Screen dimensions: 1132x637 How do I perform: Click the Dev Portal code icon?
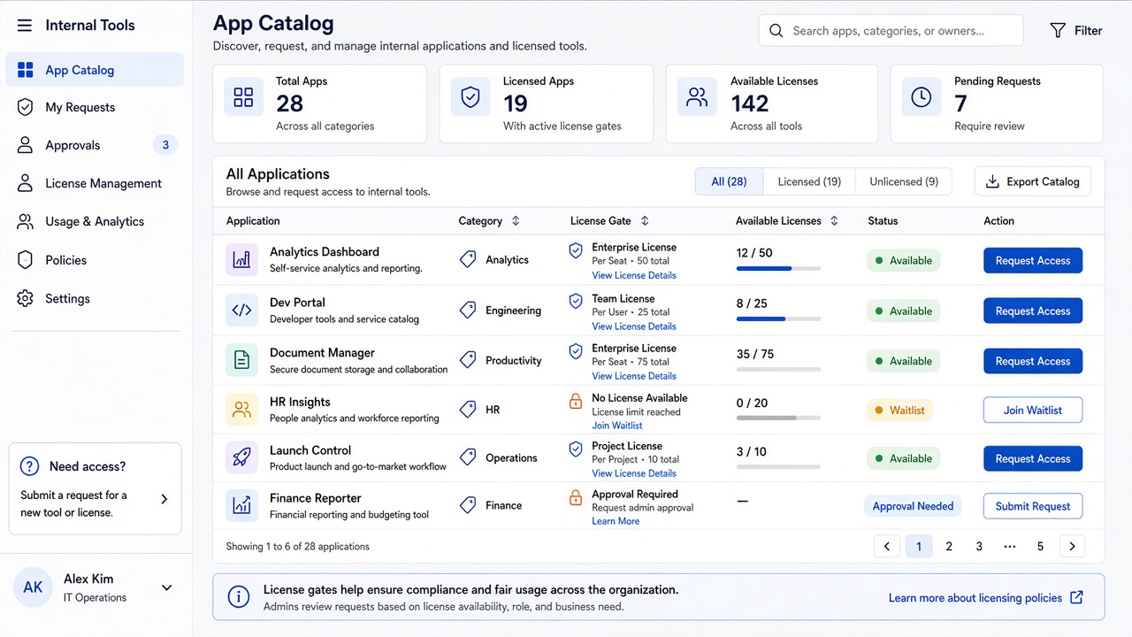coord(241,311)
